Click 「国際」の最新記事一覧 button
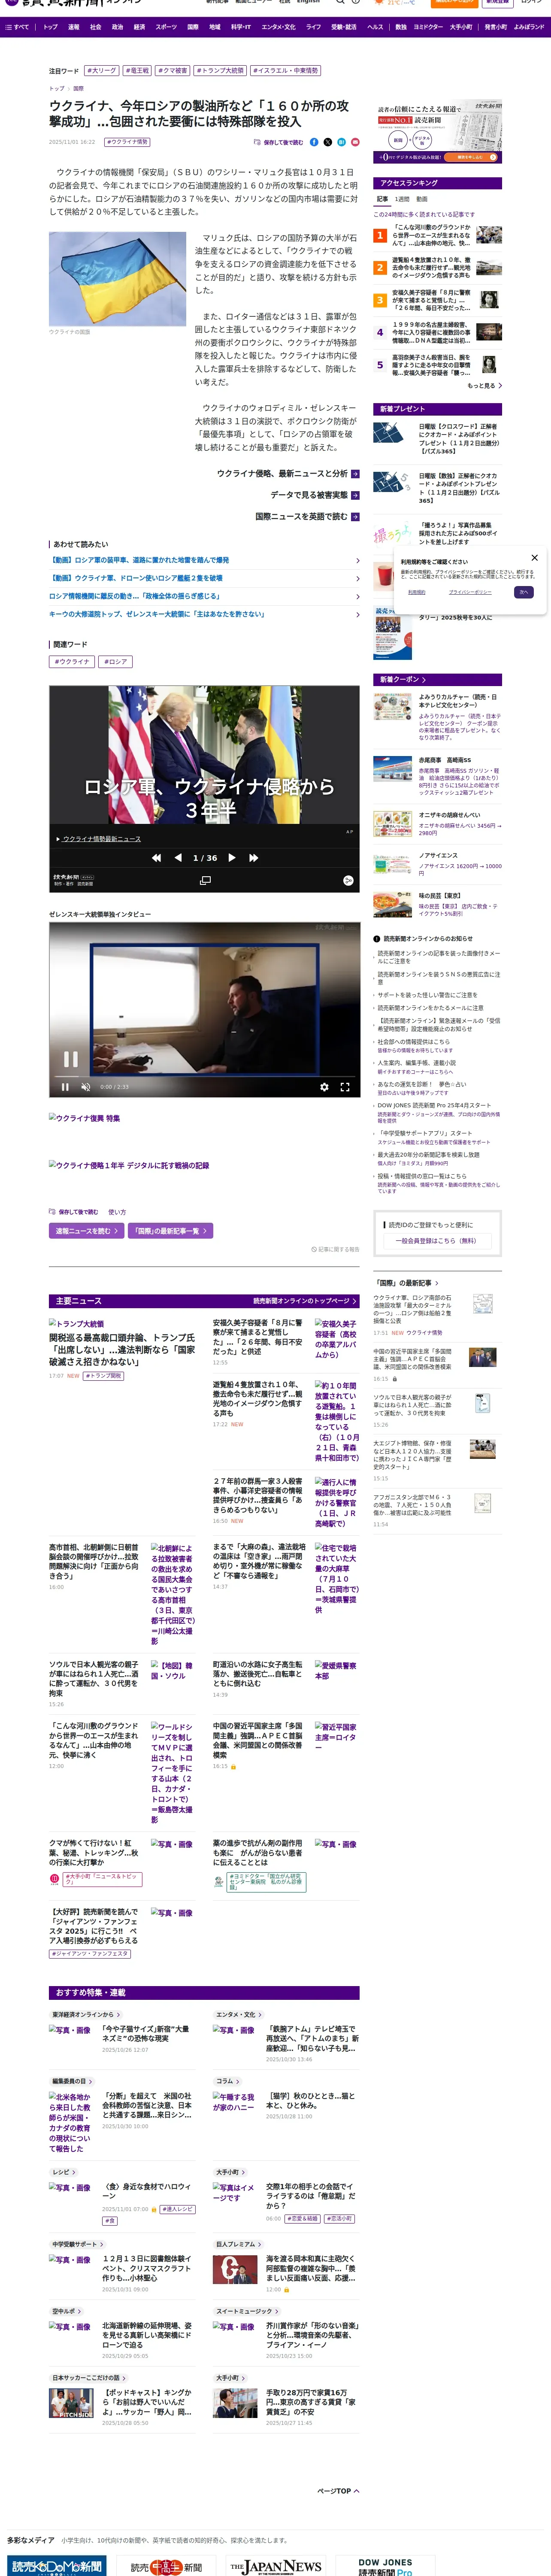 pyautogui.click(x=169, y=1231)
